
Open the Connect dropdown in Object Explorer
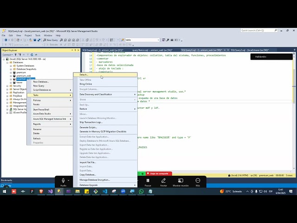(x=7, y=55)
